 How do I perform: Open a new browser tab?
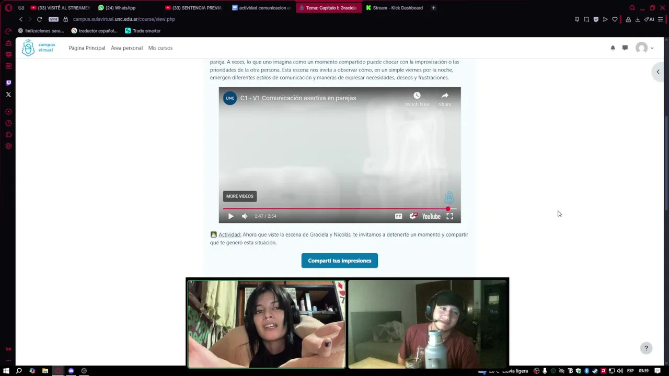(433, 8)
